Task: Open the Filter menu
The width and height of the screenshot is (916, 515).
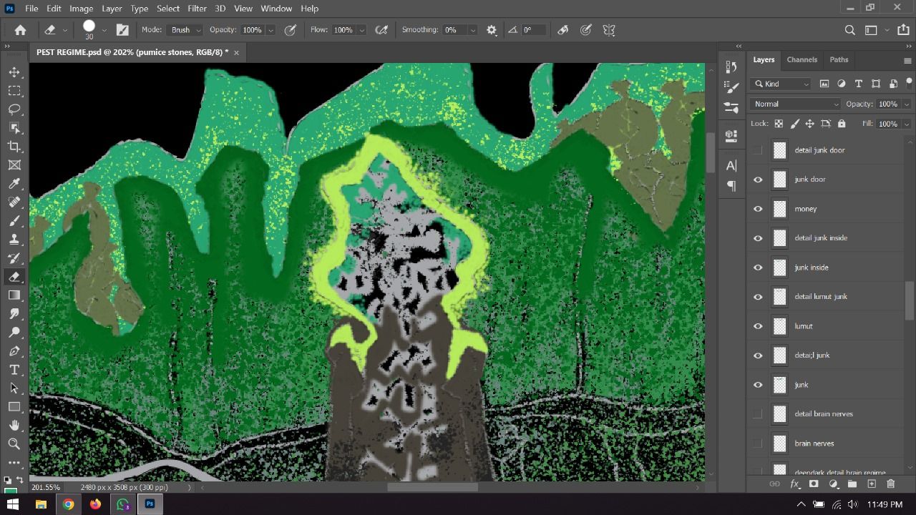Action: click(x=197, y=9)
